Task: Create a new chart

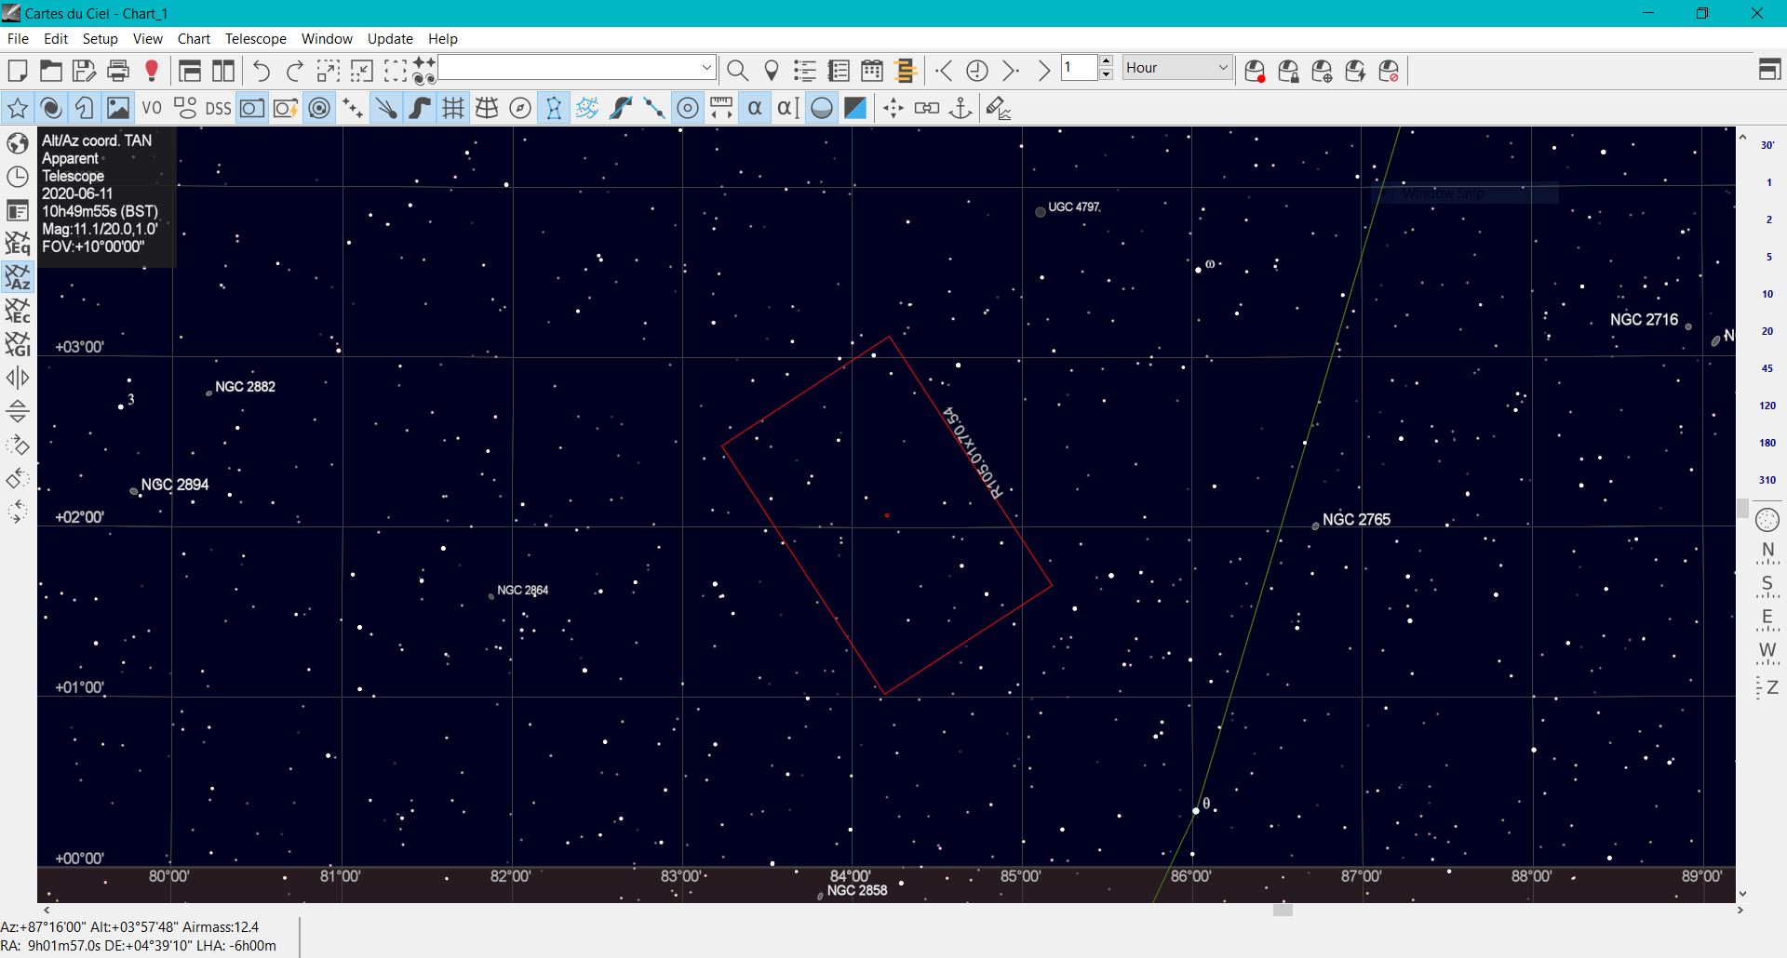Action: [x=17, y=71]
